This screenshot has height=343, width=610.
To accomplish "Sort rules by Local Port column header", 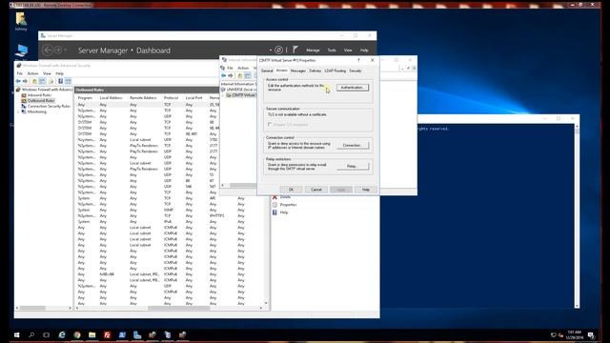I will click(x=193, y=97).
